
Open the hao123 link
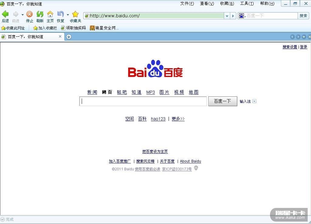tap(158, 119)
